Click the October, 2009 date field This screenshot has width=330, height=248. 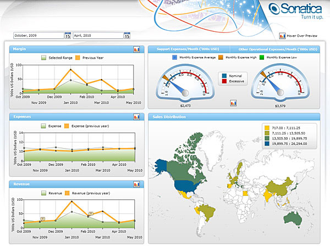[37, 36]
